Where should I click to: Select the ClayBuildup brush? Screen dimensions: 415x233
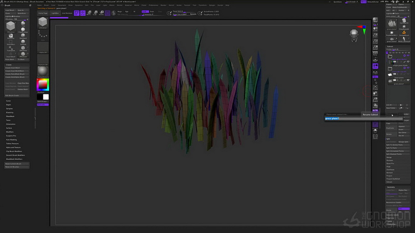[x=23, y=30]
